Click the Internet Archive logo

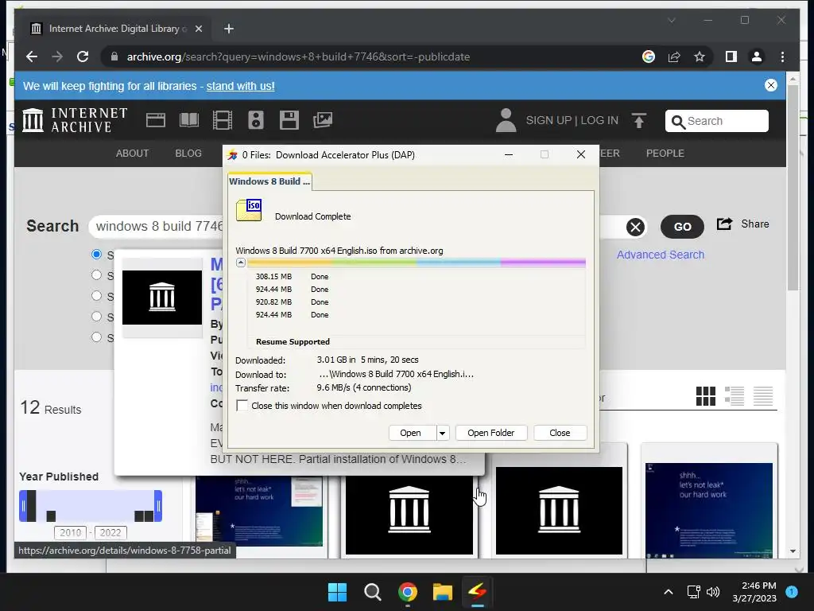click(x=75, y=120)
